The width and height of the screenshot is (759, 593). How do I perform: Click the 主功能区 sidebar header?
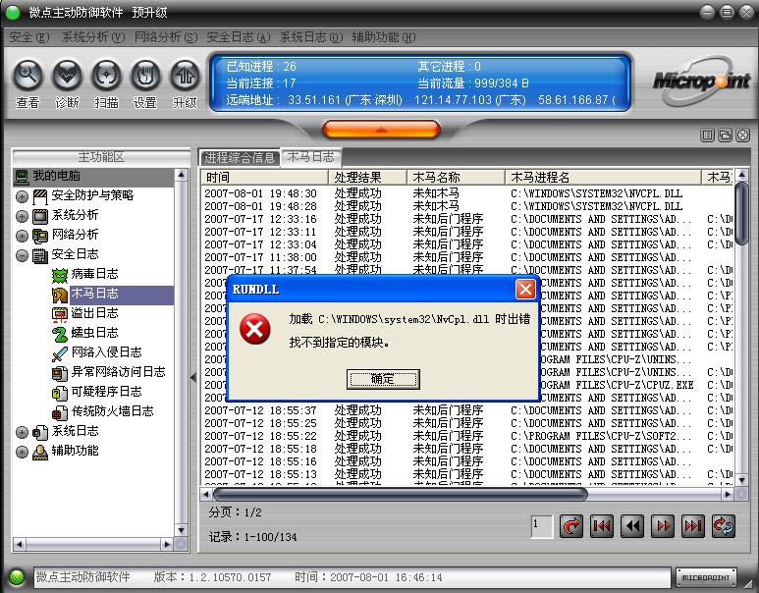click(x=101, y=157)
